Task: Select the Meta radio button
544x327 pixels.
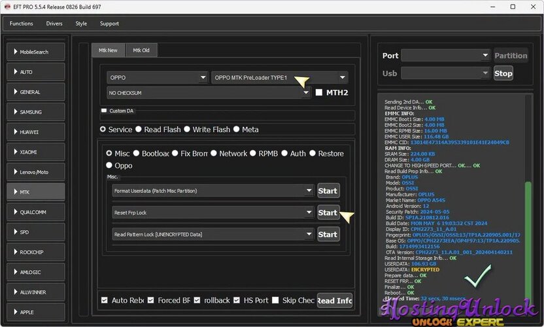Action: pyautogui.click(x=237, y=129)
